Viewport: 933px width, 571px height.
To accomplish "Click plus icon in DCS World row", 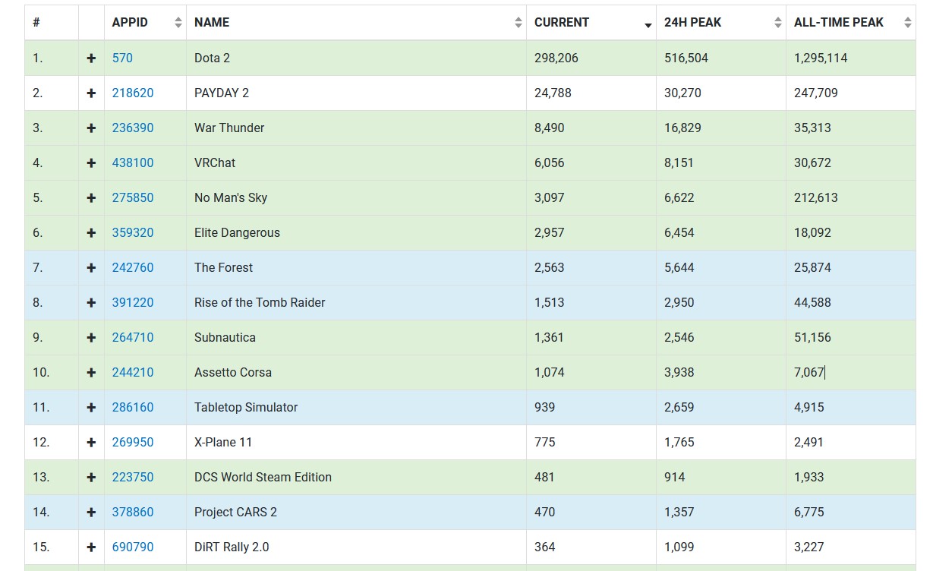I will pos(91,477).
